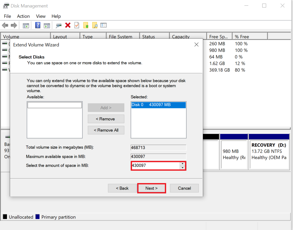Click the Back navigation arrow

[x=5, y=25]
